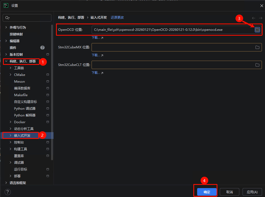
Task: Click the 还原更改 link
Action: (x=117, y=18)
